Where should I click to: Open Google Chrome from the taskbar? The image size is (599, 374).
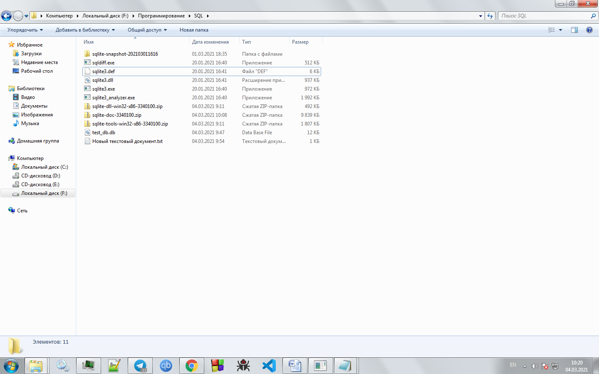(192, 366)
